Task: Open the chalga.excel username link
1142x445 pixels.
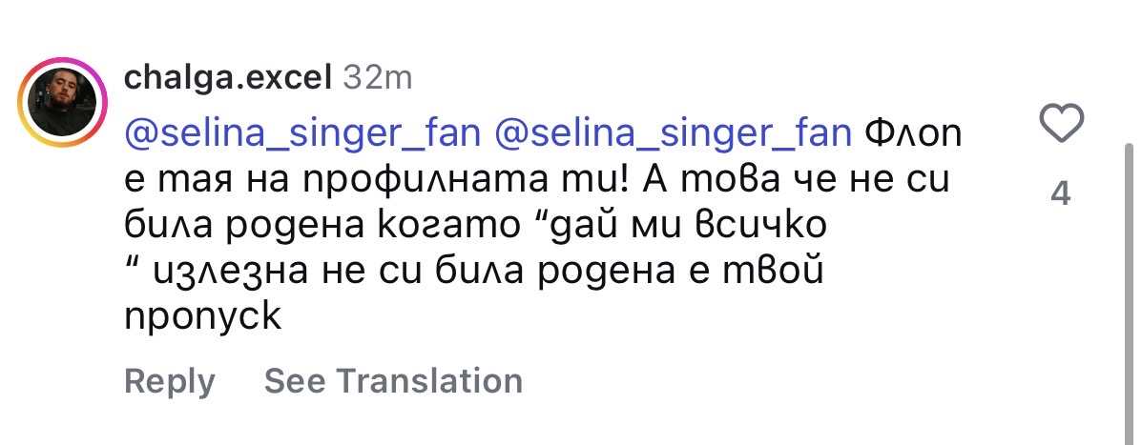Action: tap(227, 77)
